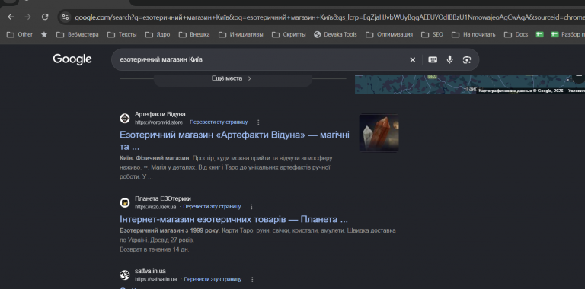Click the map preview image
585x289 pixels.
pyautogui.click(x=470, y=84)
